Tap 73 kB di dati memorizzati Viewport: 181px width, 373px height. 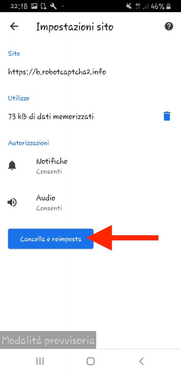(x=51, y=117)
